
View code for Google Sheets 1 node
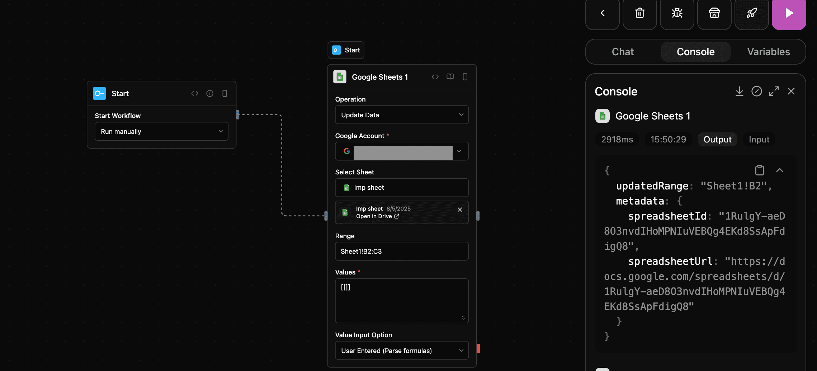pyautogui.click(x=435, y=76)
